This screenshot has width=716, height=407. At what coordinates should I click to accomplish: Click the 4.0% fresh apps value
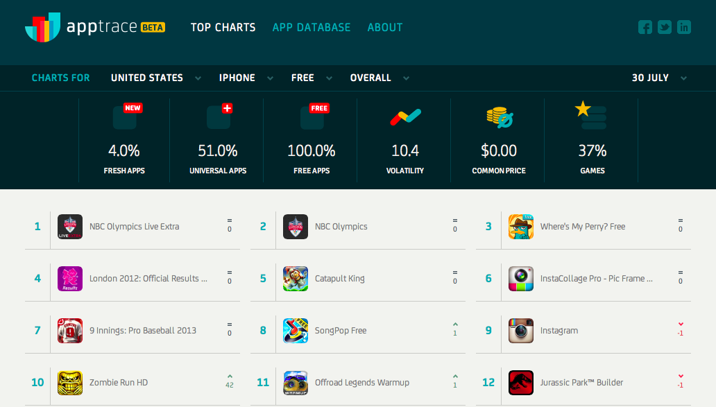coord(124,150)
